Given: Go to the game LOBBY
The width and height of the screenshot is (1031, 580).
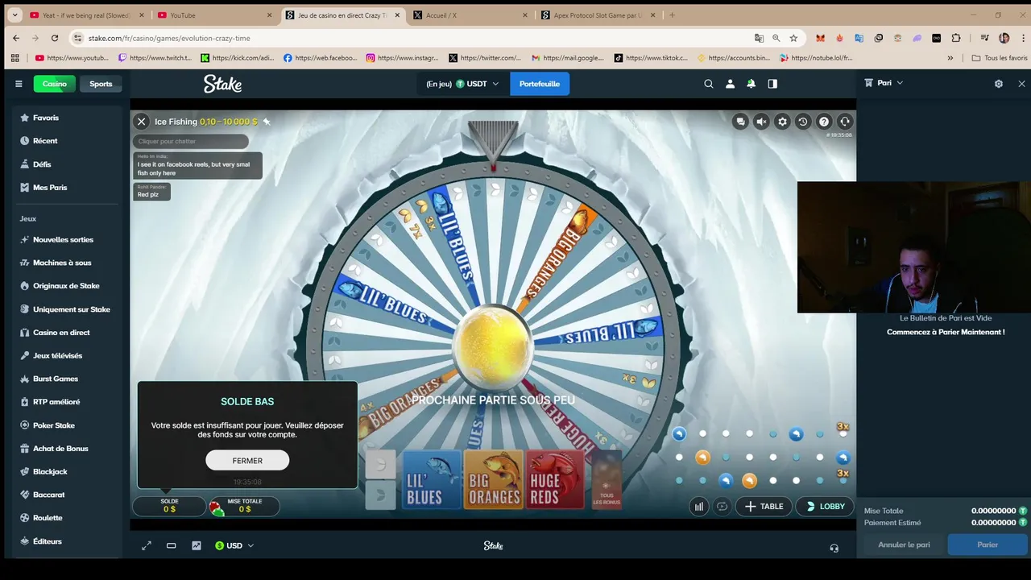Looking at the screenshot, I should [x=825, y=507].
